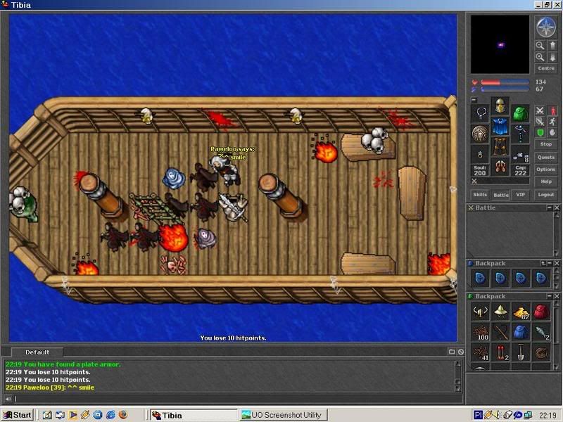The height and width of the screenshot is (422, 563).
Task: Click the red hitpoints bar
Action: click(x=505, y=82)
